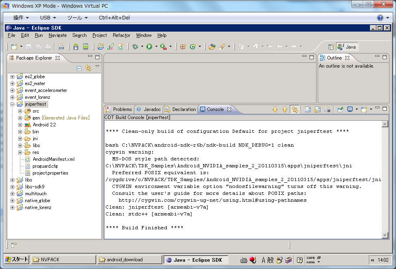The image size is (396, 269).
Task: Switch to the Problems tab
Action: (119, 109)
